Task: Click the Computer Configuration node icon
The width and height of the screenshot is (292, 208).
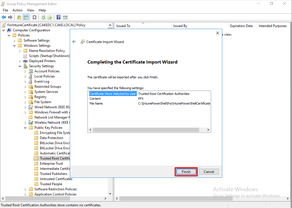Action: [x=9, y=30]
